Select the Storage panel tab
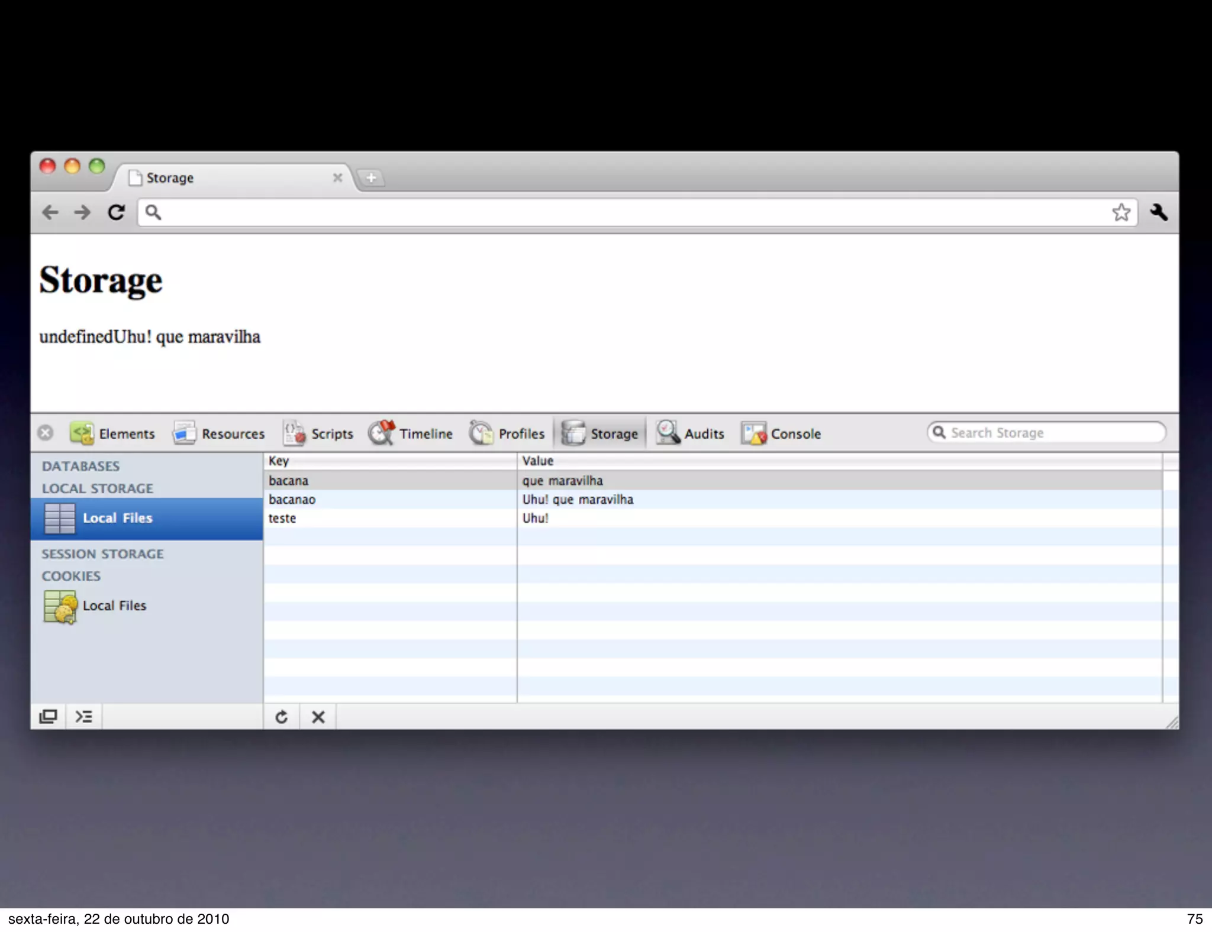Viewport: 1212px width, 932px height. [x=600, y=433]
